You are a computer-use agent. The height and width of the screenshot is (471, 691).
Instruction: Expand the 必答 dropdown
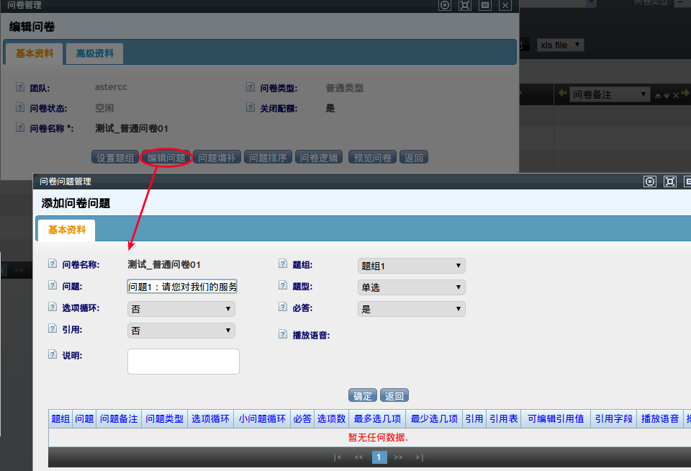coord(411,309)
